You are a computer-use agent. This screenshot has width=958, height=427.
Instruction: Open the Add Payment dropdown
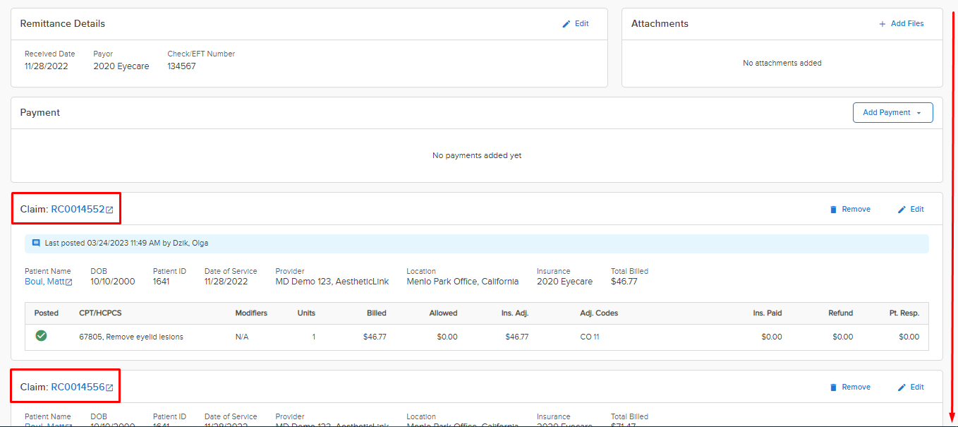coord(892,113)
